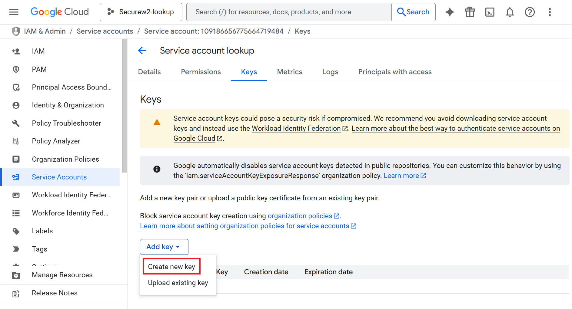Screen dimensions: 572x309
Task: Select Policy Troubleshooter in the sidebar
Action: [66, 123]
